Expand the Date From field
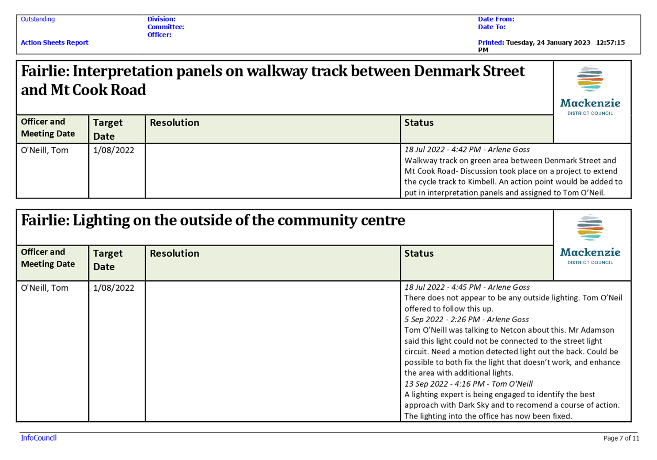657x460 pixels. 496,19
